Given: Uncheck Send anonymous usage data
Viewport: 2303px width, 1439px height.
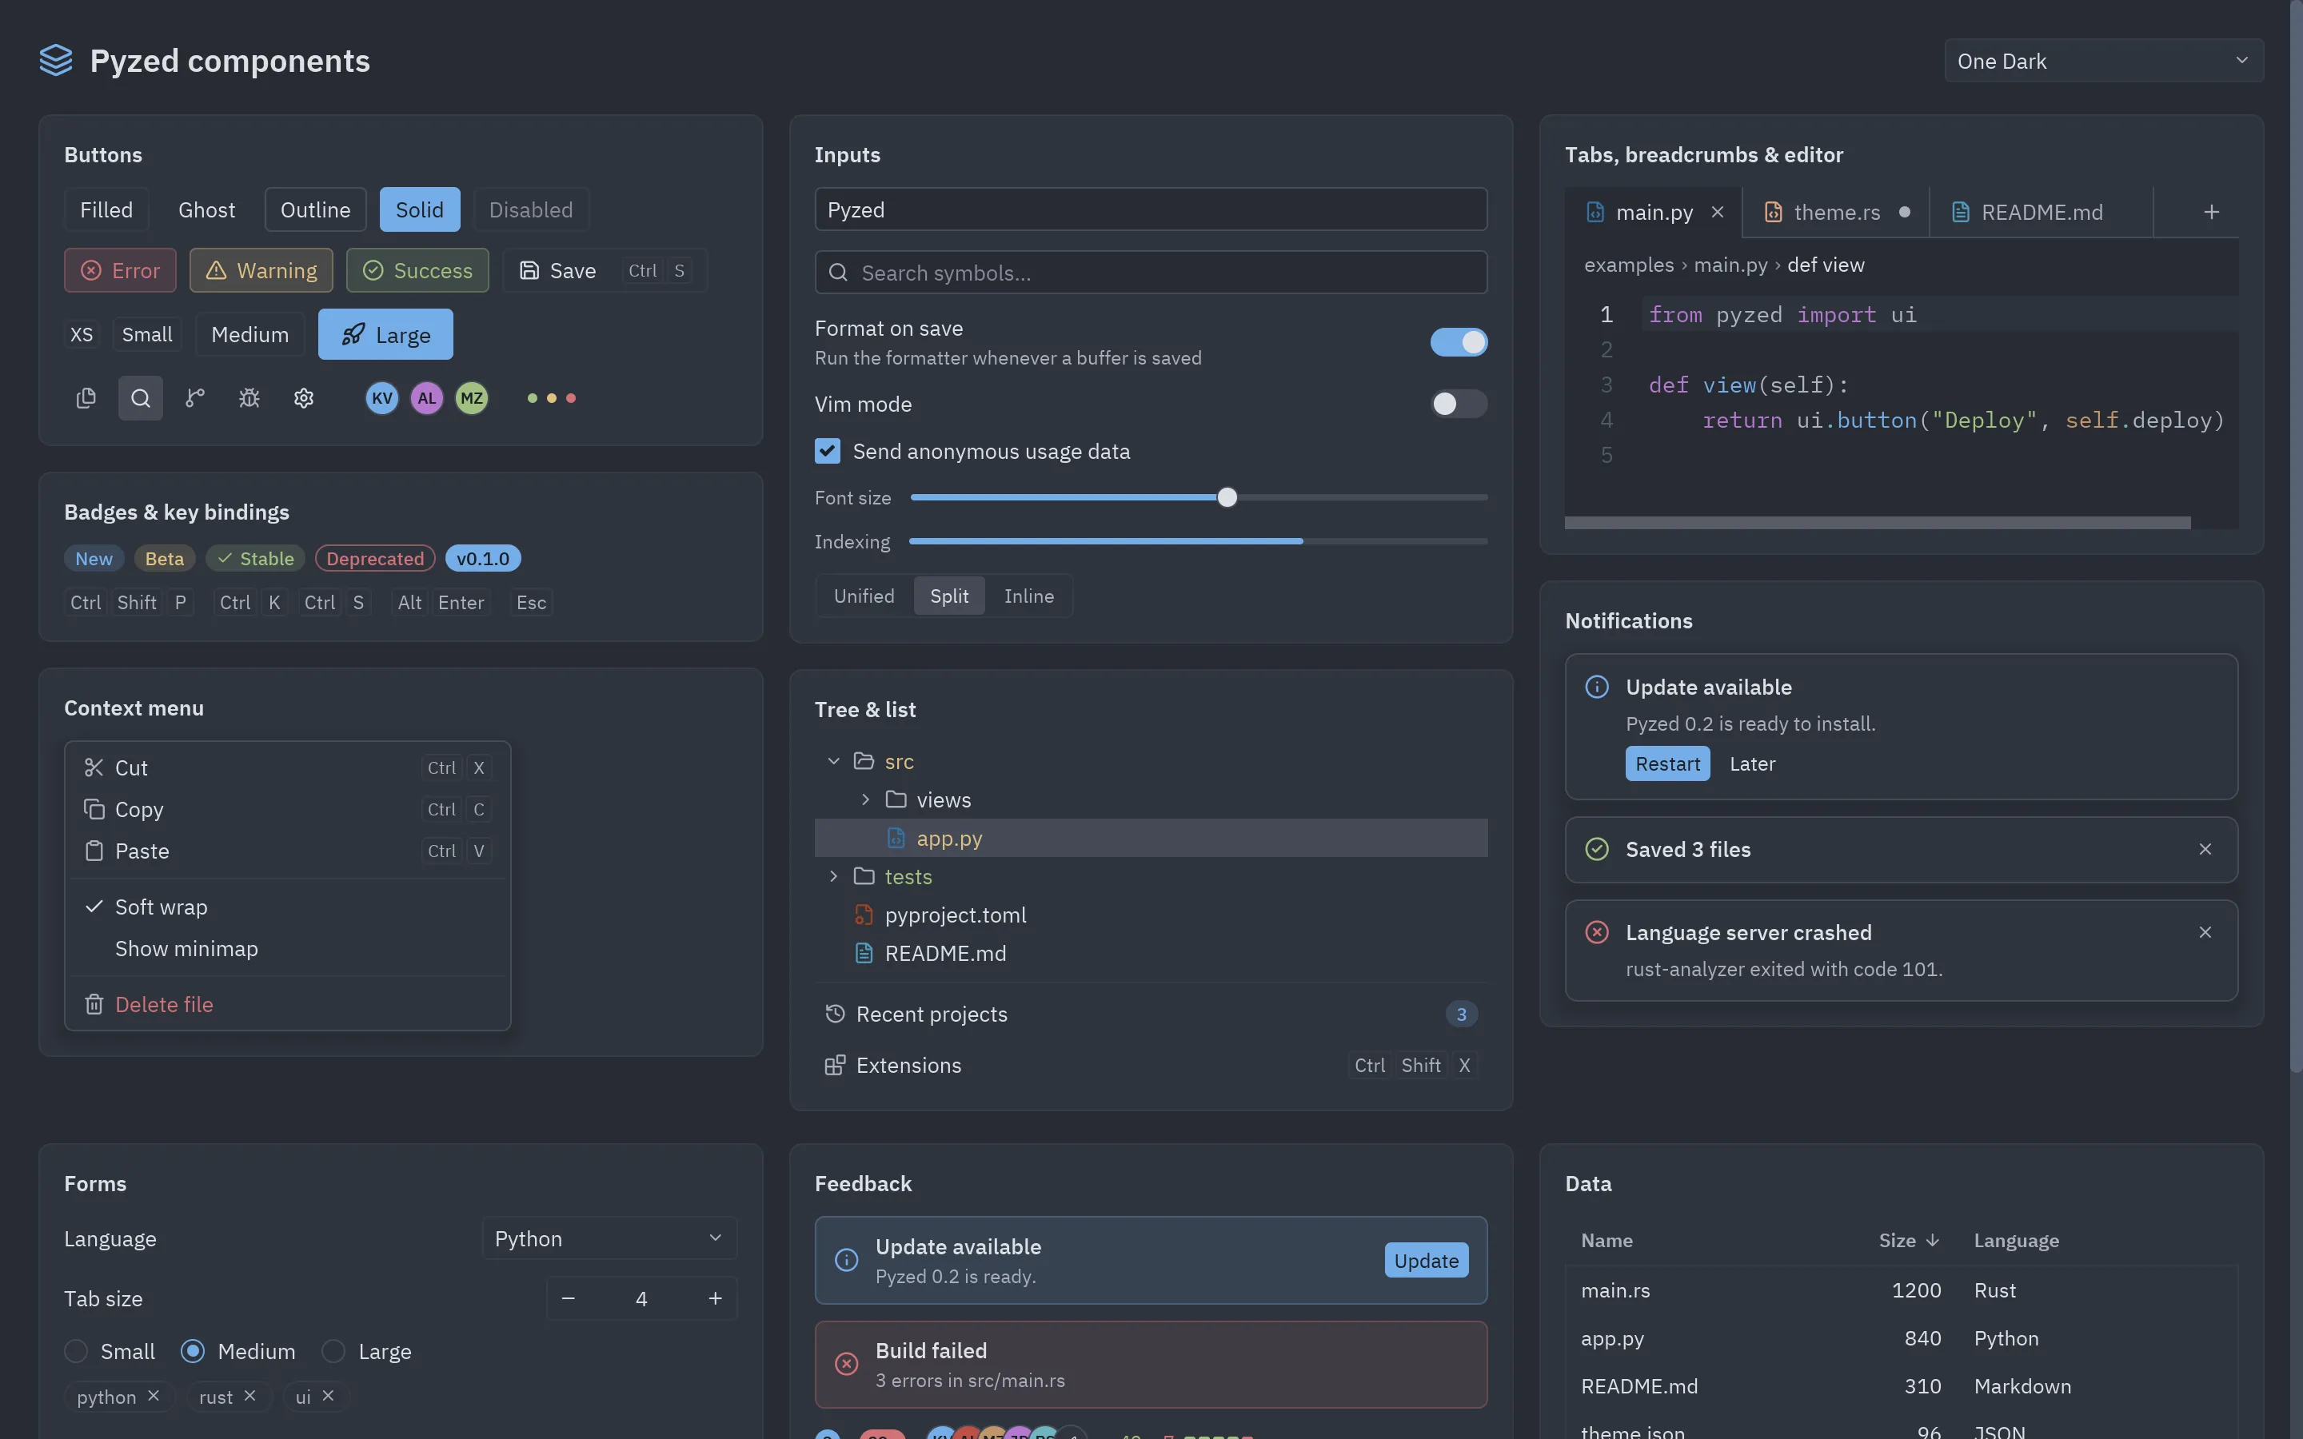Looking at the screenshot, I should 827,451.
